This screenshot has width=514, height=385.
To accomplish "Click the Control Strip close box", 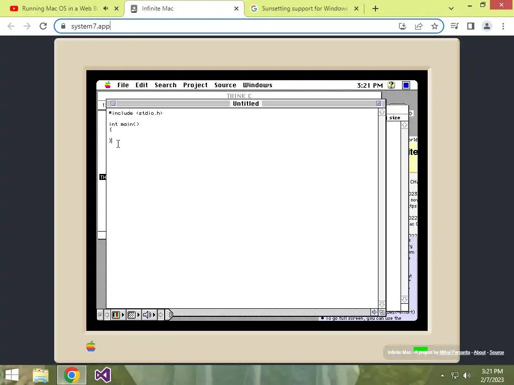I will pos(100,315).
